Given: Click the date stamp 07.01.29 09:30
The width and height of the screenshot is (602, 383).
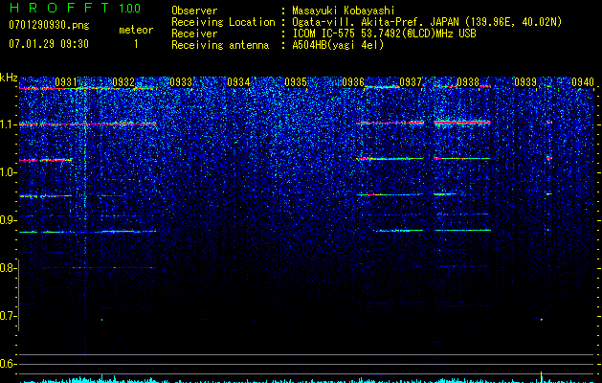Looking at the screenshot, I should click(49, 44).
